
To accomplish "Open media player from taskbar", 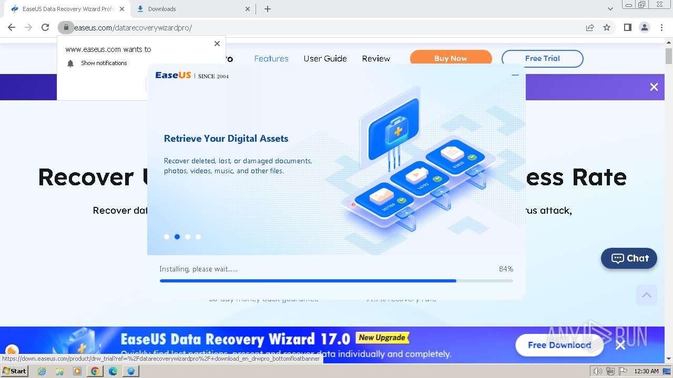I will pos(77,371).
